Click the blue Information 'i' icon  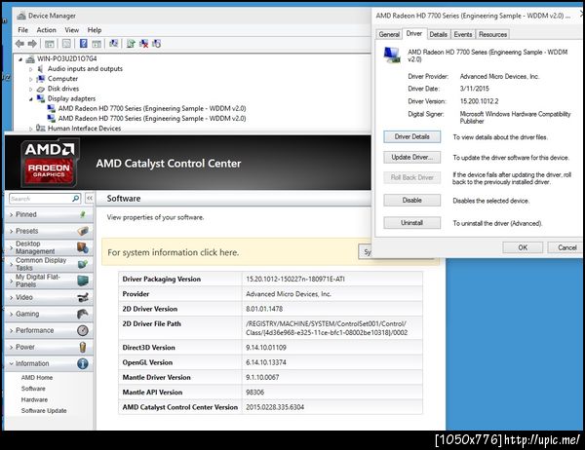[x=83, y=363]
